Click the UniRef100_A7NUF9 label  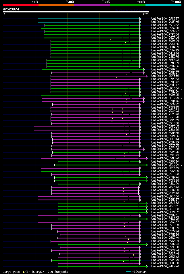tap(165, 63)
